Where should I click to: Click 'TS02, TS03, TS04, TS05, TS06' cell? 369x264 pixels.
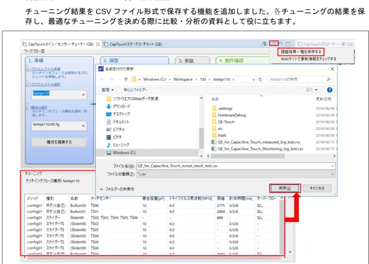[x=114, y=218]
